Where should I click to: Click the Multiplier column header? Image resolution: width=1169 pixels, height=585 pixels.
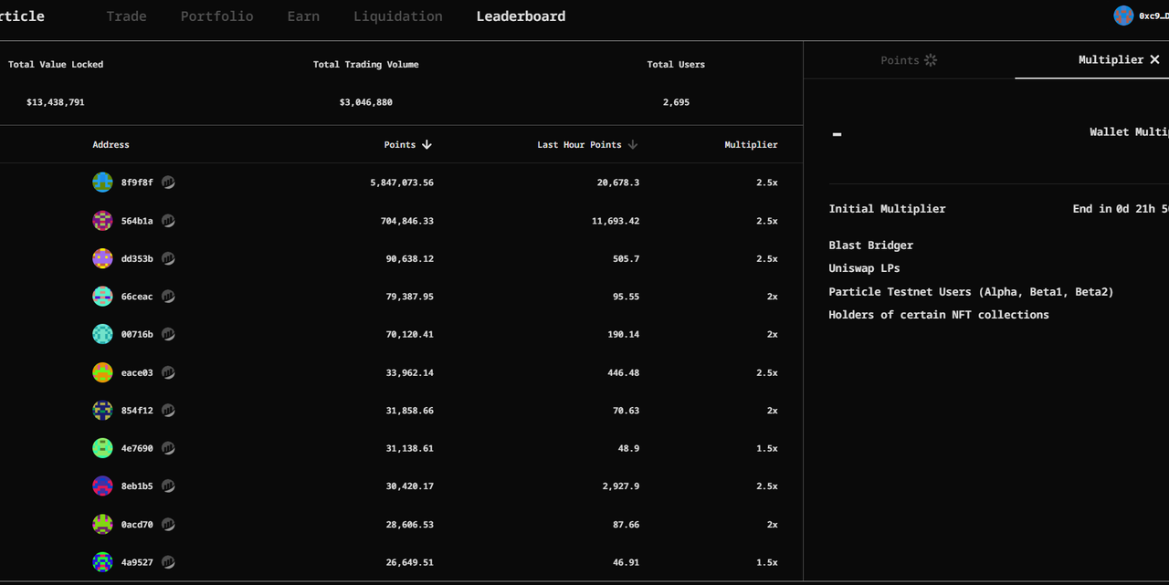tap(751, 145)
